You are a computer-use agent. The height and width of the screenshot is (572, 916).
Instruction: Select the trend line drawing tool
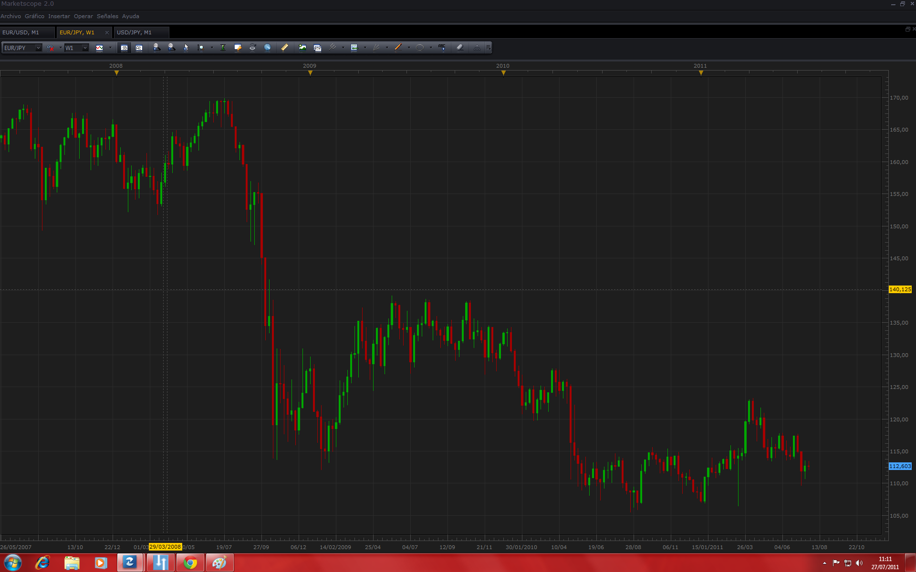398,47
